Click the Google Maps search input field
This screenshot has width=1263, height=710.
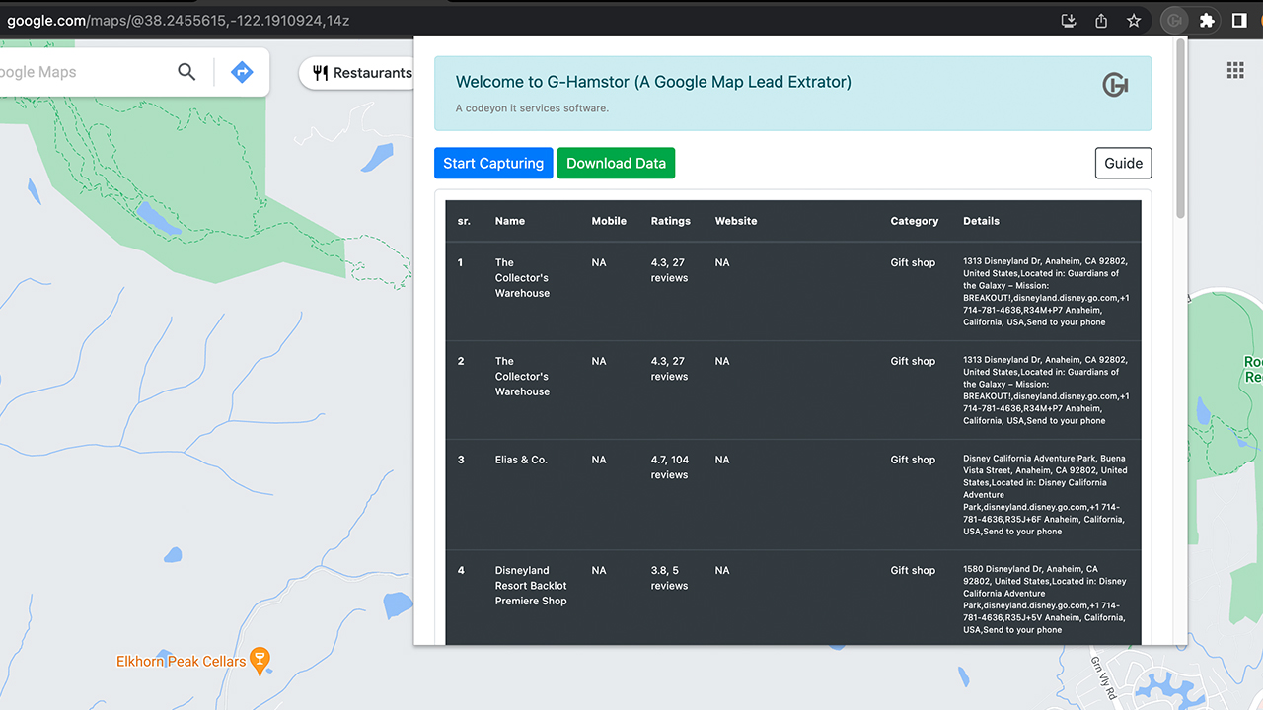[84, 72]
